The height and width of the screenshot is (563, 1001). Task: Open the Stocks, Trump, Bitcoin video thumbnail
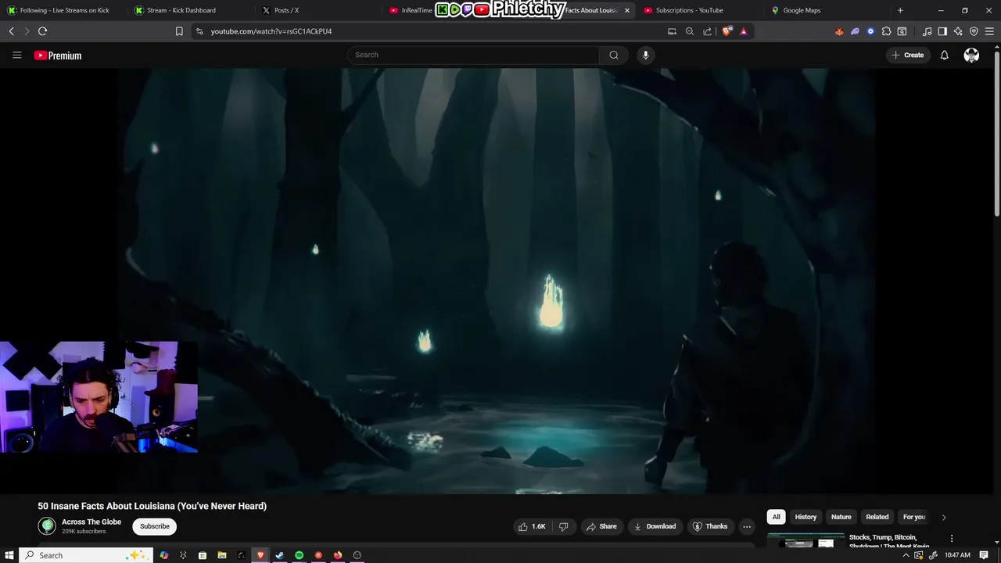point(805,541)
